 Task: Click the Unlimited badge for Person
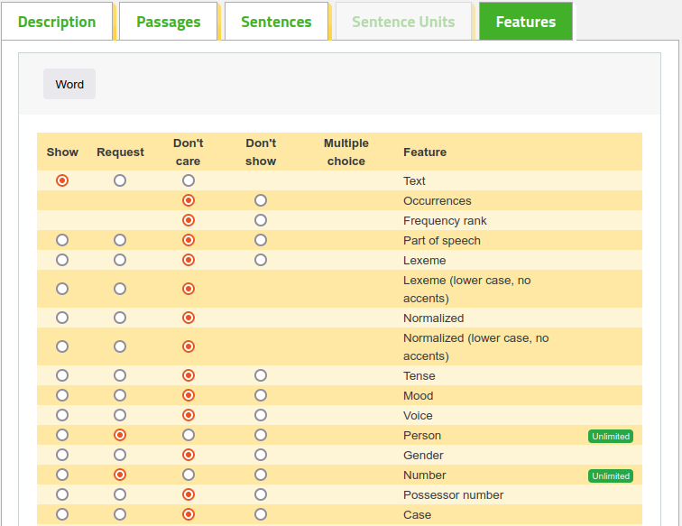coord(610,437)
